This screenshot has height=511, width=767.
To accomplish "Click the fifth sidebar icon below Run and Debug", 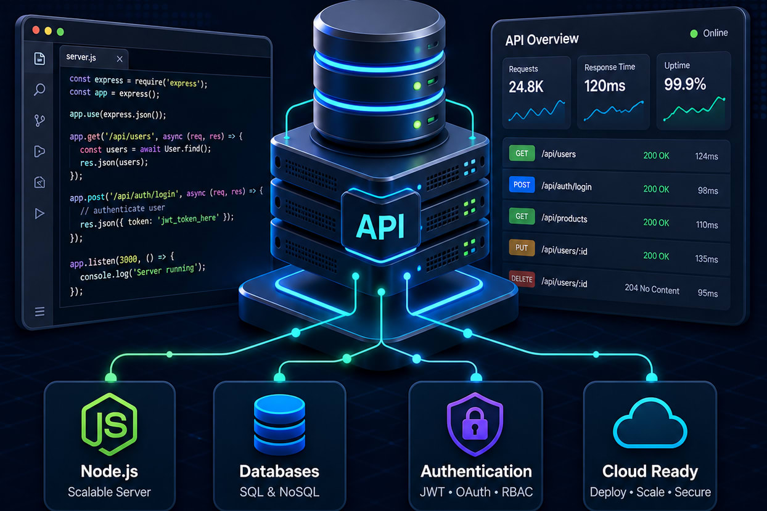I will 39,182.
